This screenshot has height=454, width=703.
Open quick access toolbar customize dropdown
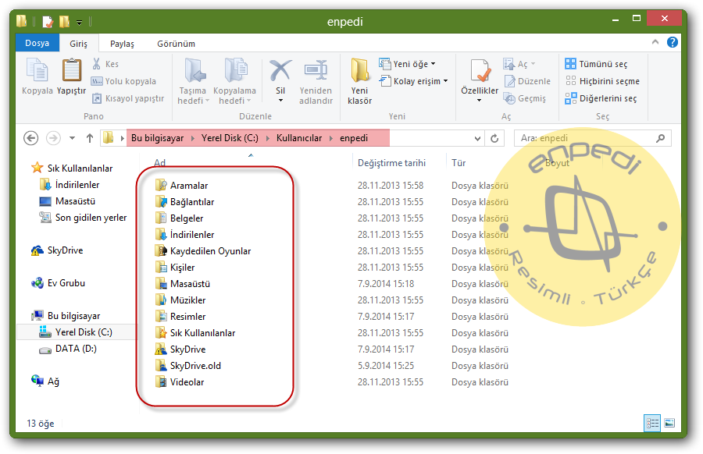[80, 22]
